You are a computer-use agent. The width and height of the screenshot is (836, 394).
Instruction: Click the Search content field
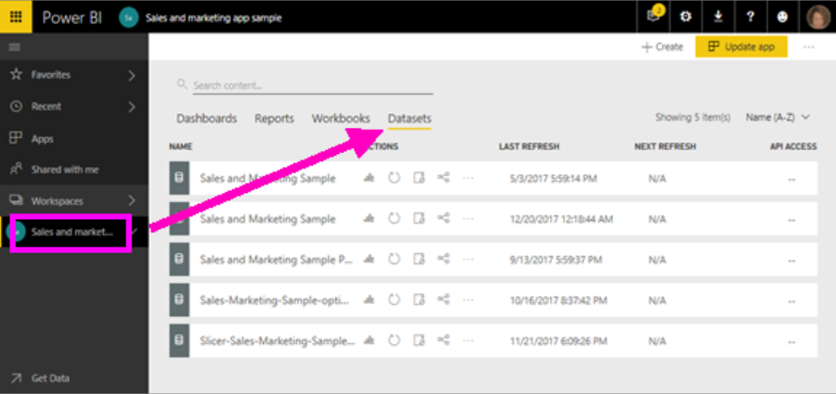[x=312, y=85]
